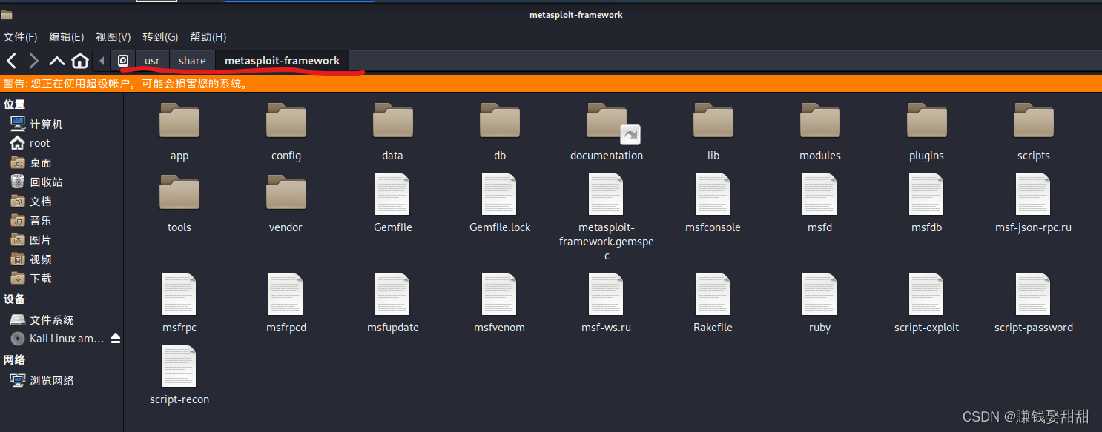Select the Rakefile file icon
The image size is (1102, 432).
(713, 294)
